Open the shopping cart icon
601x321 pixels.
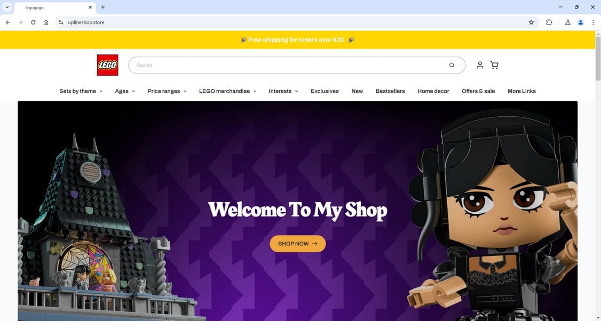point(494,65)
